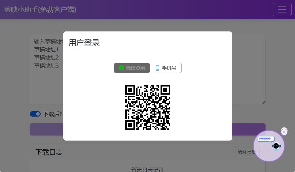Click the green WeChat checkmark icon

point(122,68)
